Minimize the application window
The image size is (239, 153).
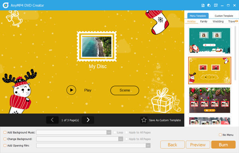222,6
